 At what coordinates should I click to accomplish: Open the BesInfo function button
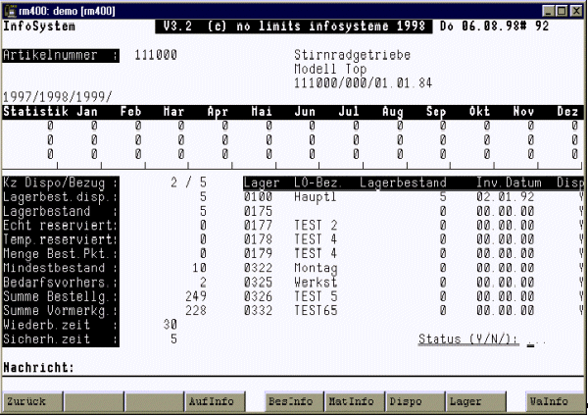(x=291, y=401)
